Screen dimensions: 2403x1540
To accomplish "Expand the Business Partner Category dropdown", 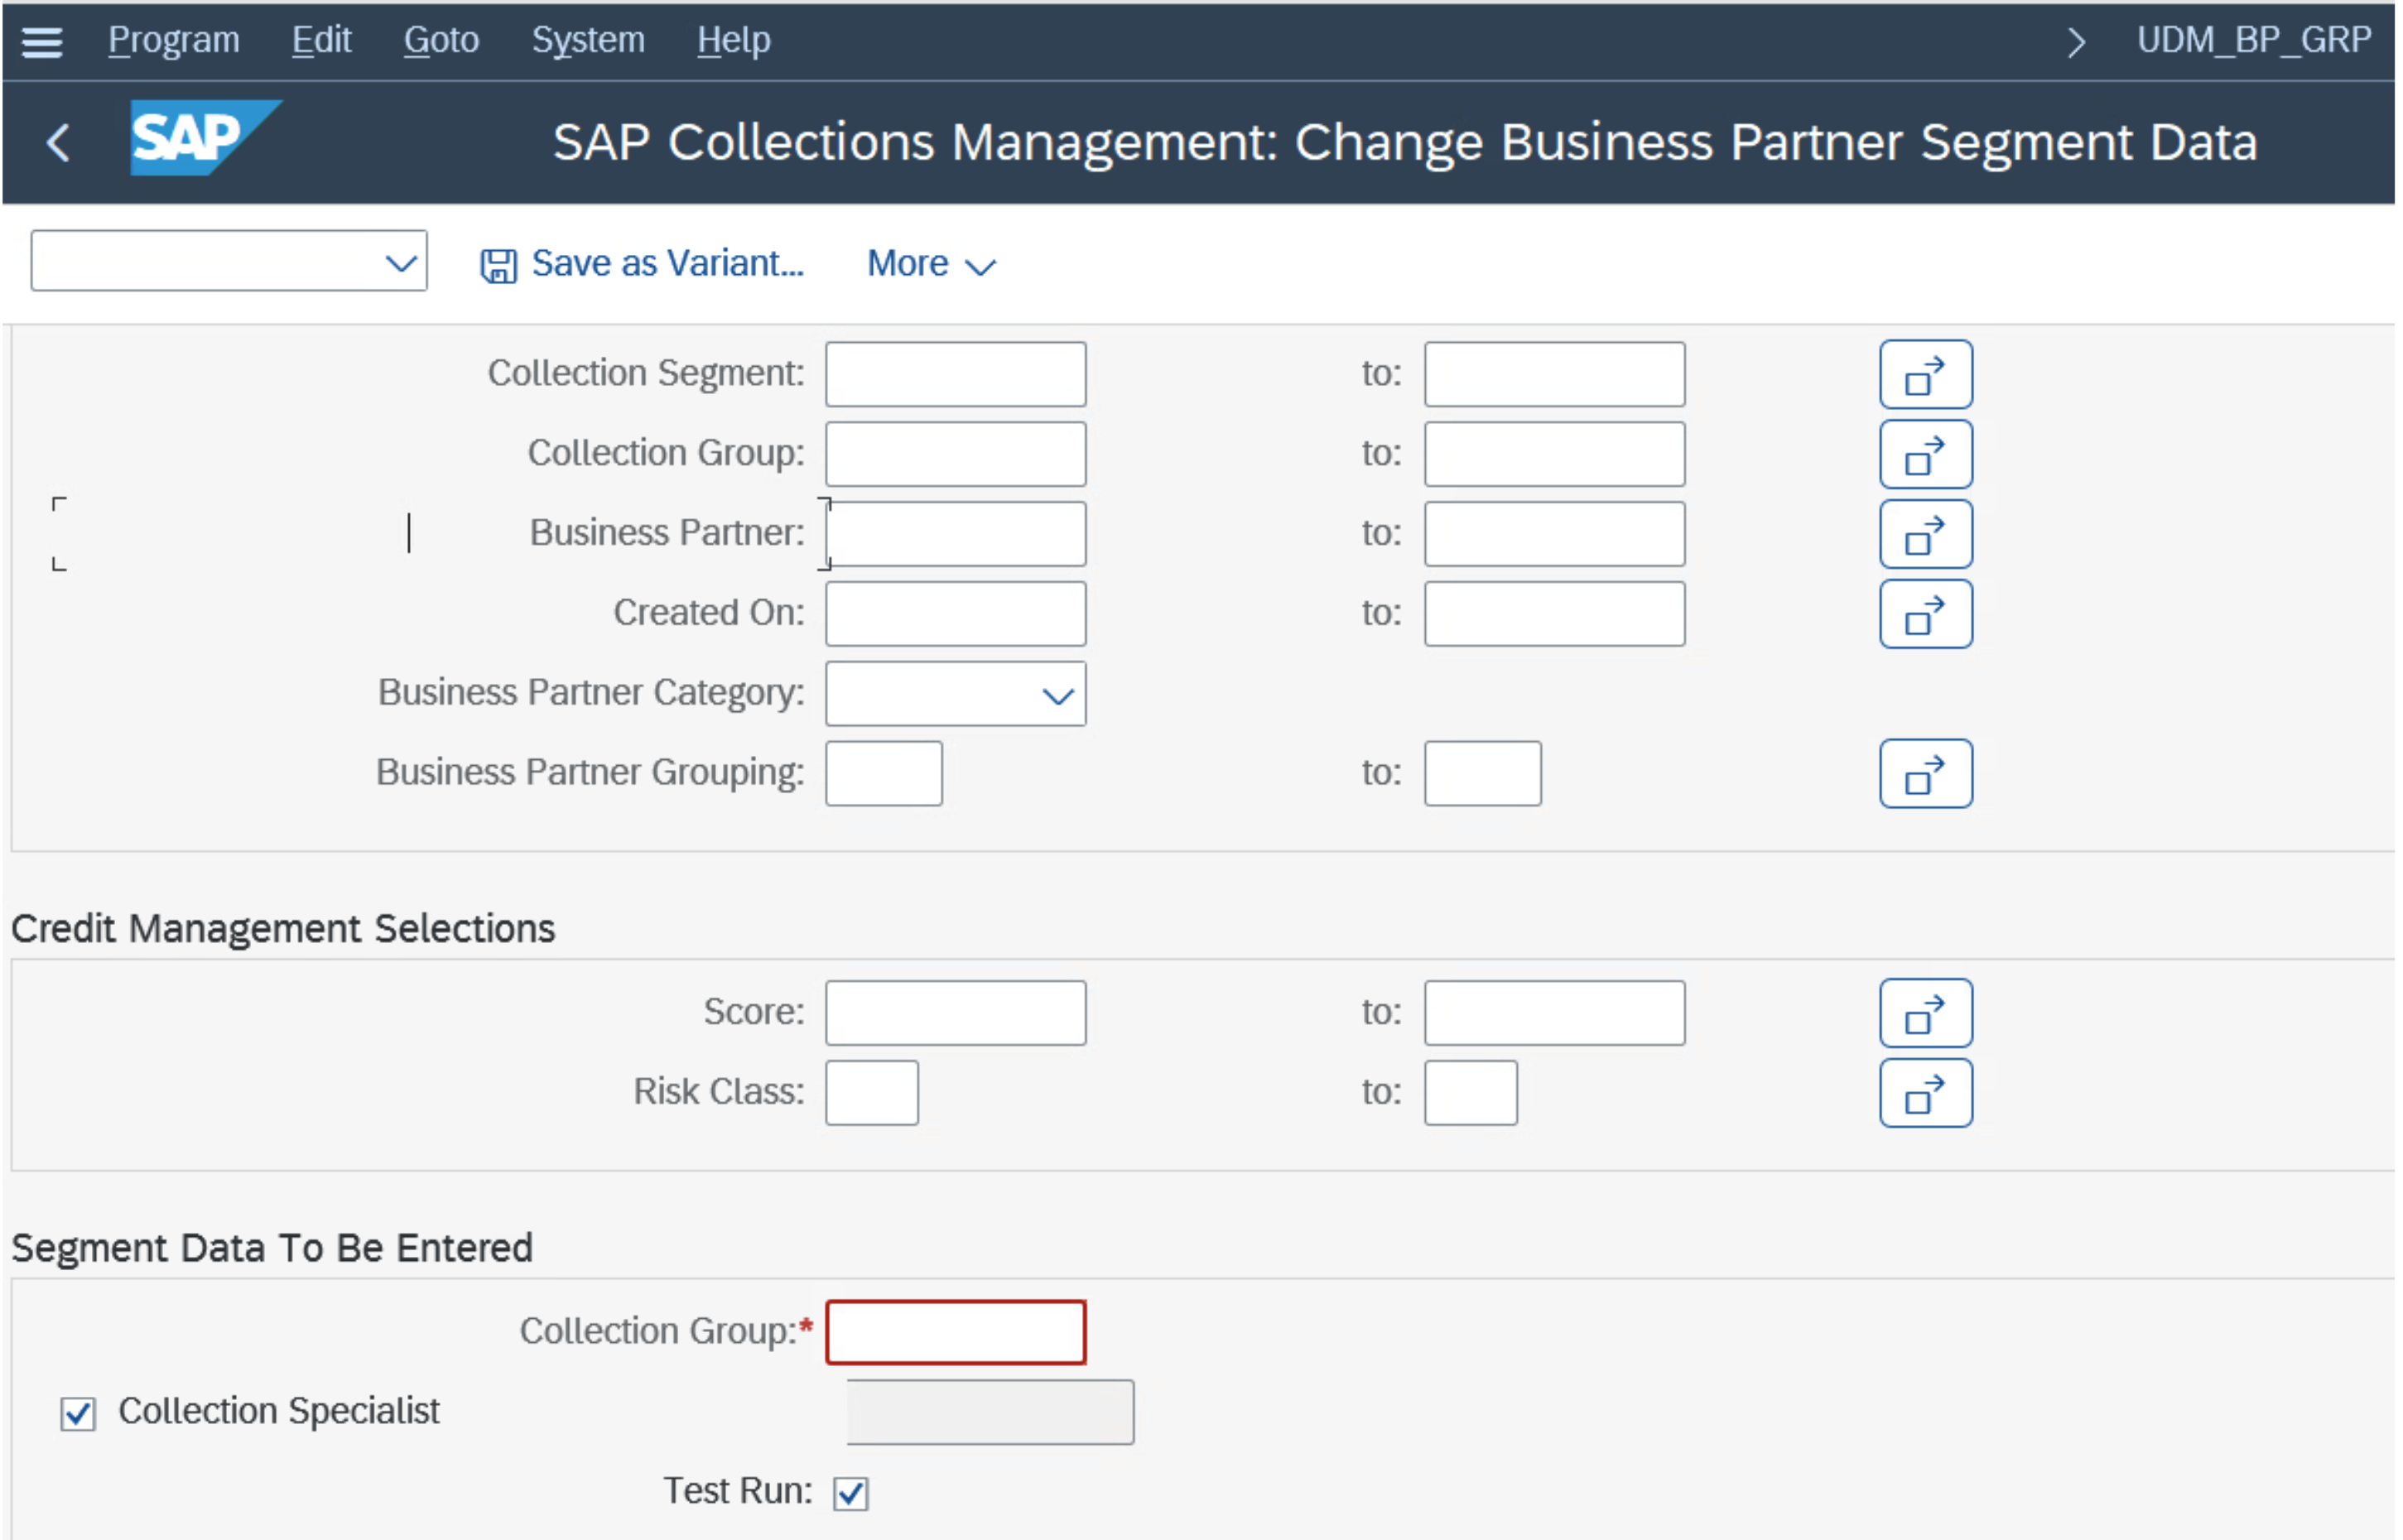I will (x=1057, y=695).
